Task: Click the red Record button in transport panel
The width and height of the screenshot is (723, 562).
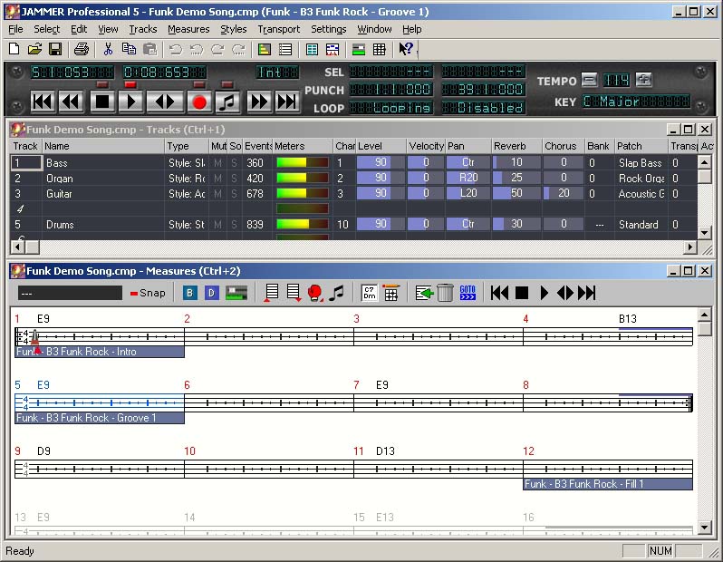Action: pos(199,102)
